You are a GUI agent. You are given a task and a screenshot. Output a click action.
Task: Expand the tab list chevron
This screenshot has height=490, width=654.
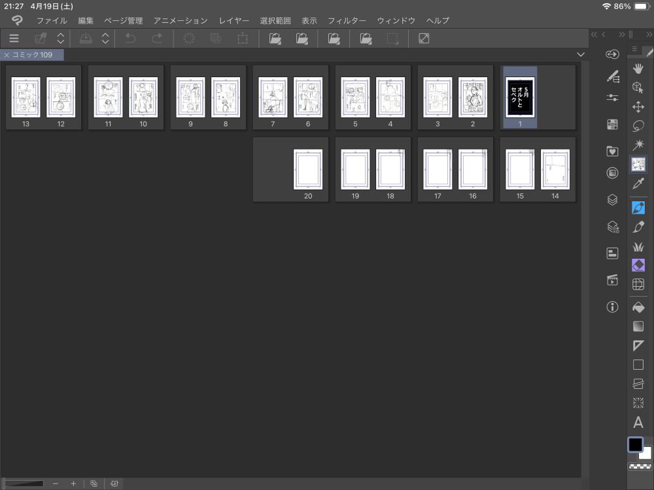pyautogui.click(x=581, y=55)
